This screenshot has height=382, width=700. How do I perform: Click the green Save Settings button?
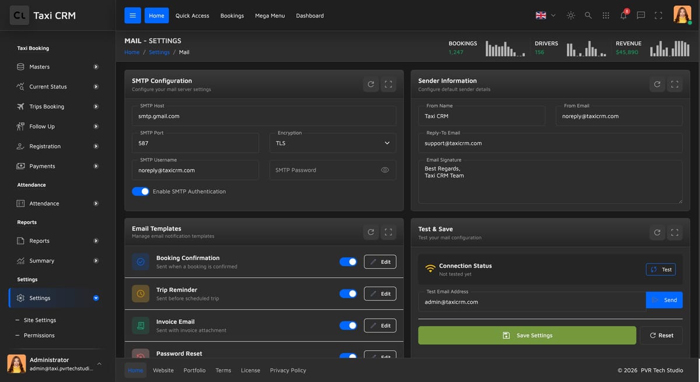tap(527, 335)
